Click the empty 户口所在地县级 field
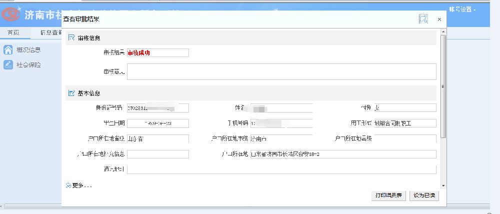Screen dimensions: 500x214 pos(405,138)
